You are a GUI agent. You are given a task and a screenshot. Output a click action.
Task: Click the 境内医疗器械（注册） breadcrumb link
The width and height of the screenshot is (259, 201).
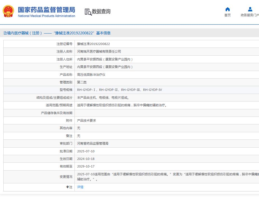click(21, 33)
